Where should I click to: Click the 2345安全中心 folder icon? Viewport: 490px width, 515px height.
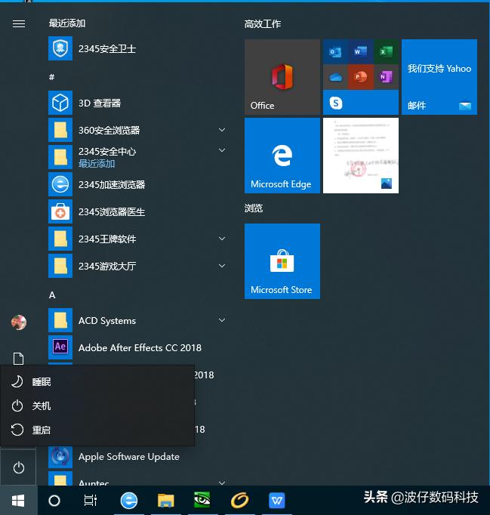click(60, 157)
